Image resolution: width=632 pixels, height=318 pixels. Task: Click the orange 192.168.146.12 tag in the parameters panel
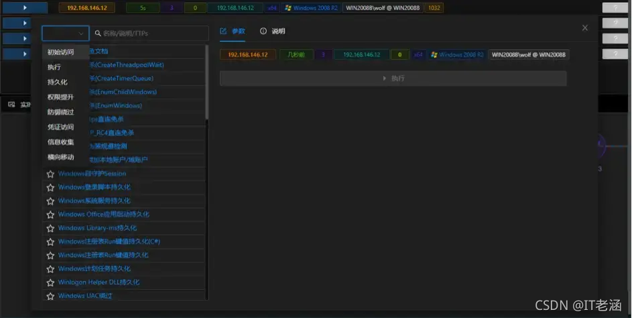click(248, 54)
